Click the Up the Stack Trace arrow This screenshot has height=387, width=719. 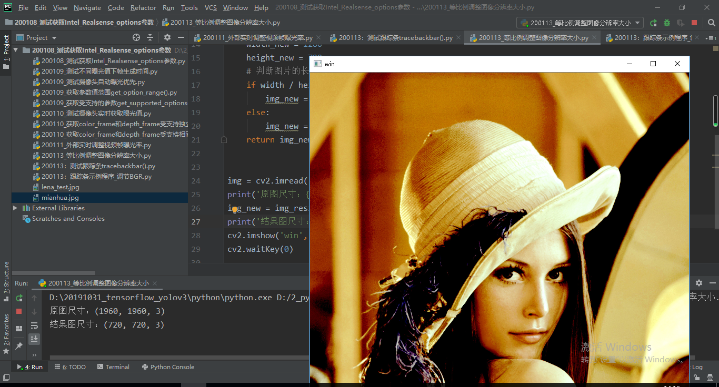point(34,298)
